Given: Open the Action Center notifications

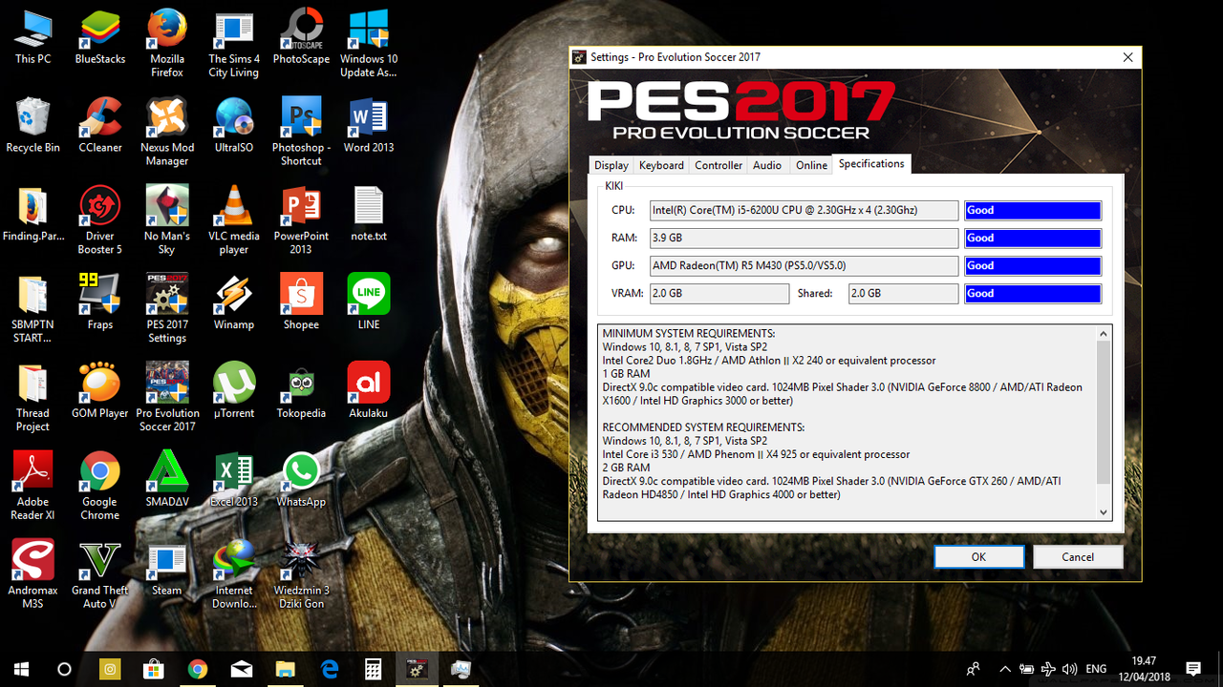Looking at the screenshot, I should click(1193, 669).
